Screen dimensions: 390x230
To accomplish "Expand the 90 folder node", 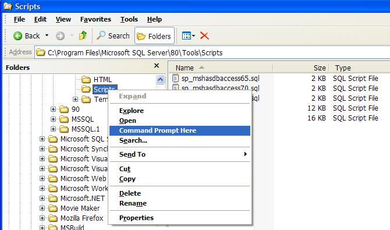I will pos(53,109).
